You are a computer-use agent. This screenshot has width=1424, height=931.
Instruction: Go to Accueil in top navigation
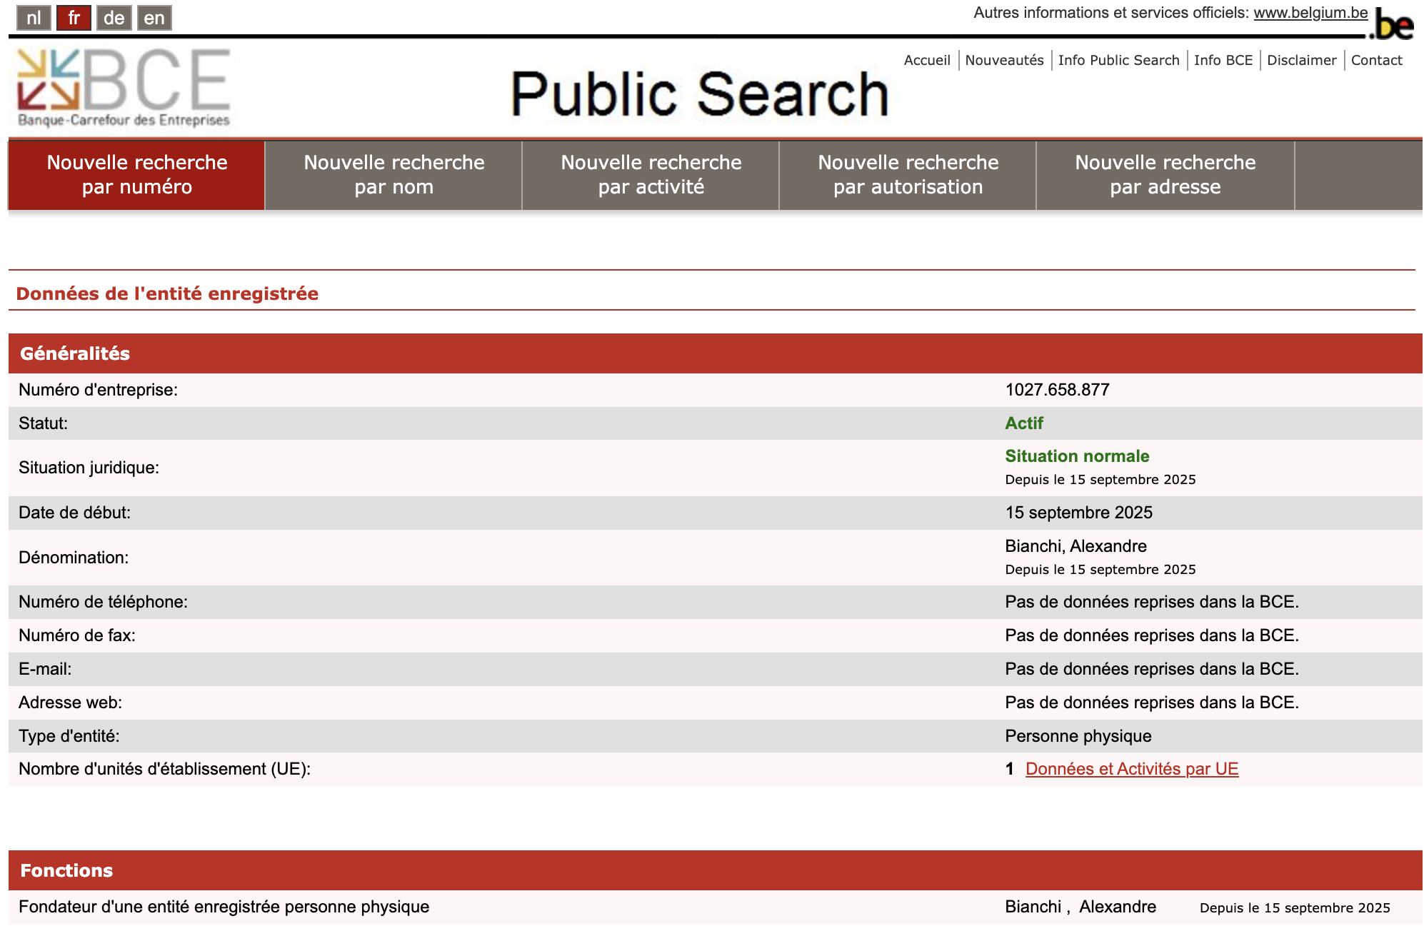point(926,60)
